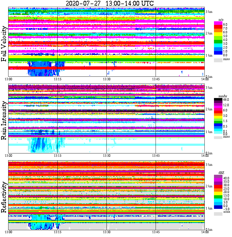Click the 20.0 value in reflectivity legend
The image size is (232, 237).
226,192
